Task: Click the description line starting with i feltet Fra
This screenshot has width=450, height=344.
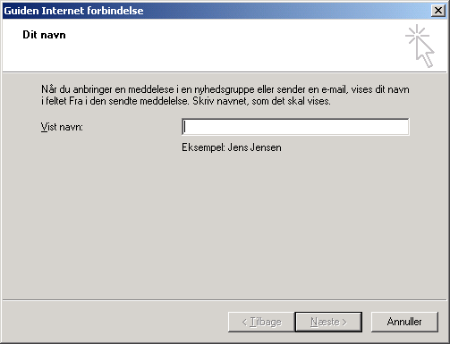Action: point(186,101)
